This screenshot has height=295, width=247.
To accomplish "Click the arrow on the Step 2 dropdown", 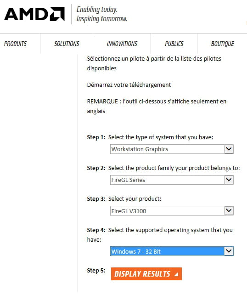I will (x=229, y=180).
